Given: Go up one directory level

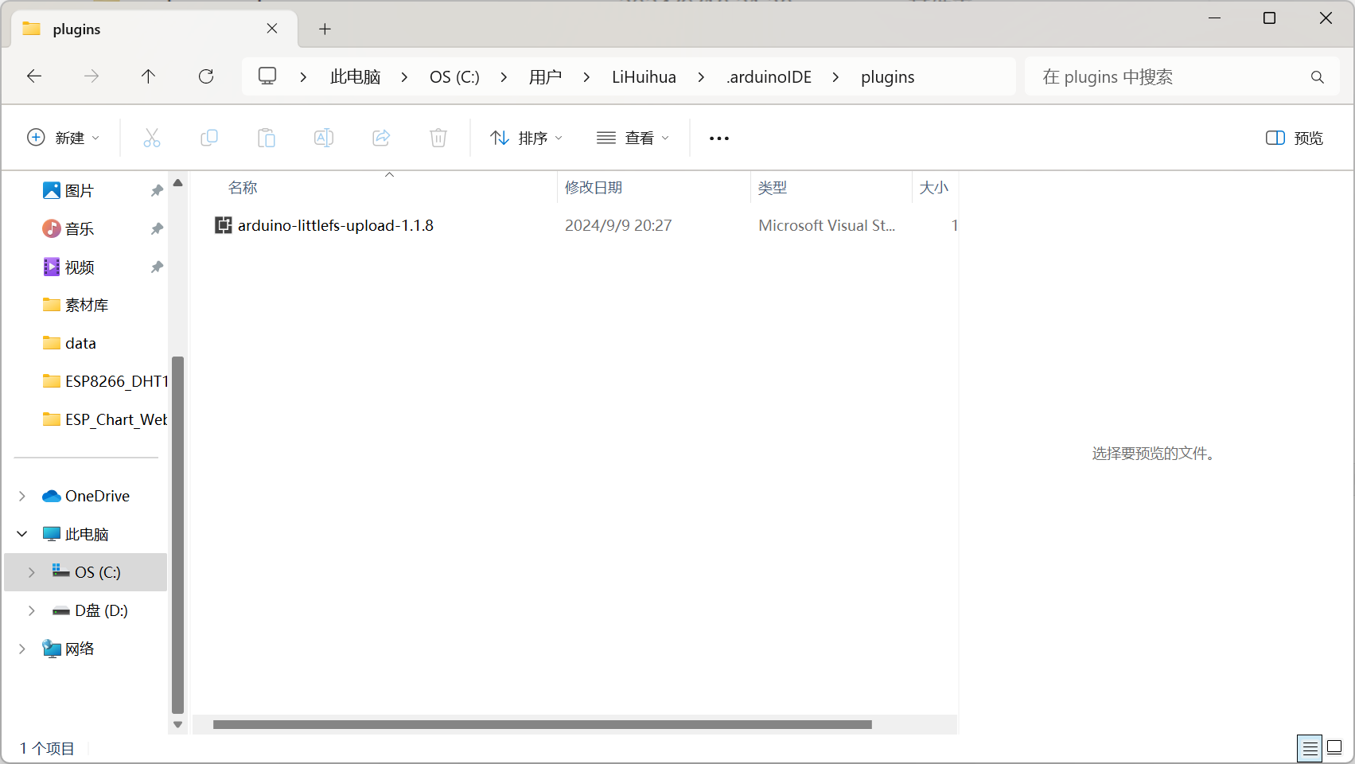Looking at the screenshot, I should coord(148,76).
